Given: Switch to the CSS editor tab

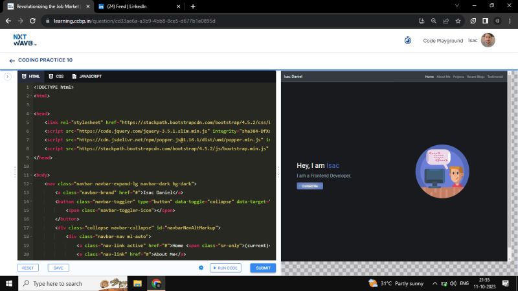Looking at the screenshot, I should pyautogui.click(x=56, y=76).
